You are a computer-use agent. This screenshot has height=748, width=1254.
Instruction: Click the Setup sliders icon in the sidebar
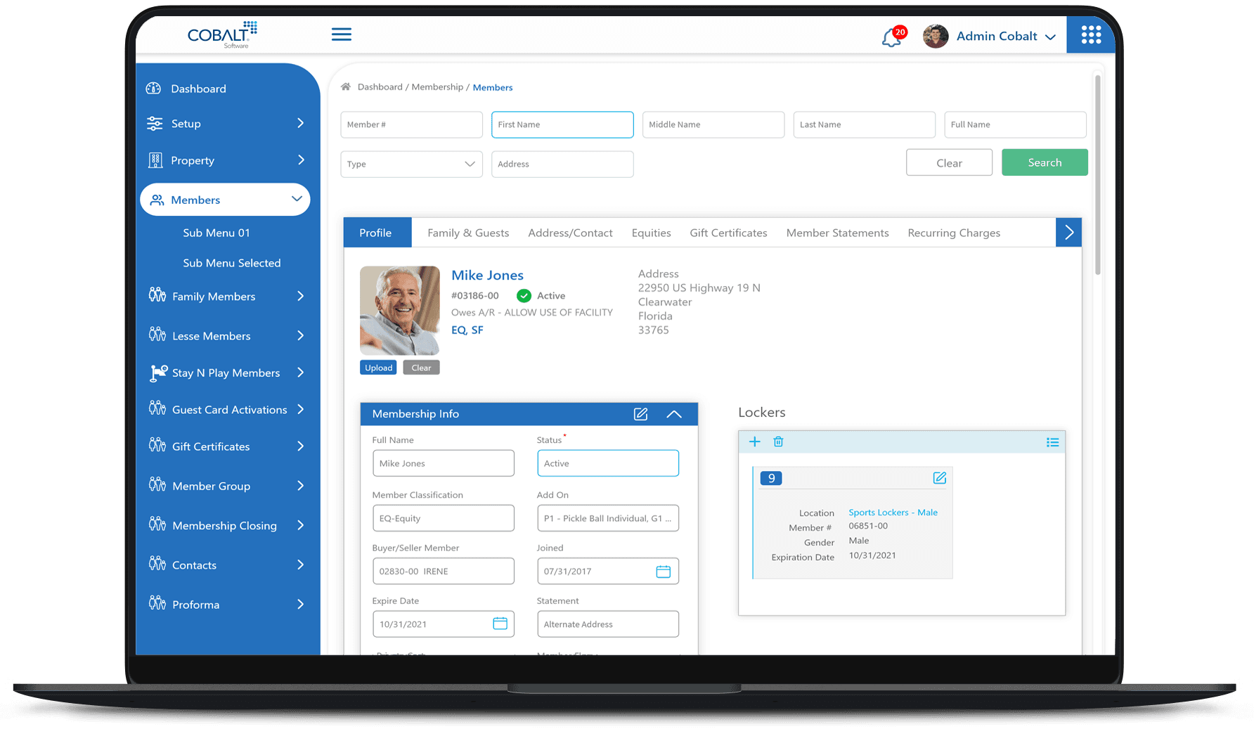(x=155, y=124)
